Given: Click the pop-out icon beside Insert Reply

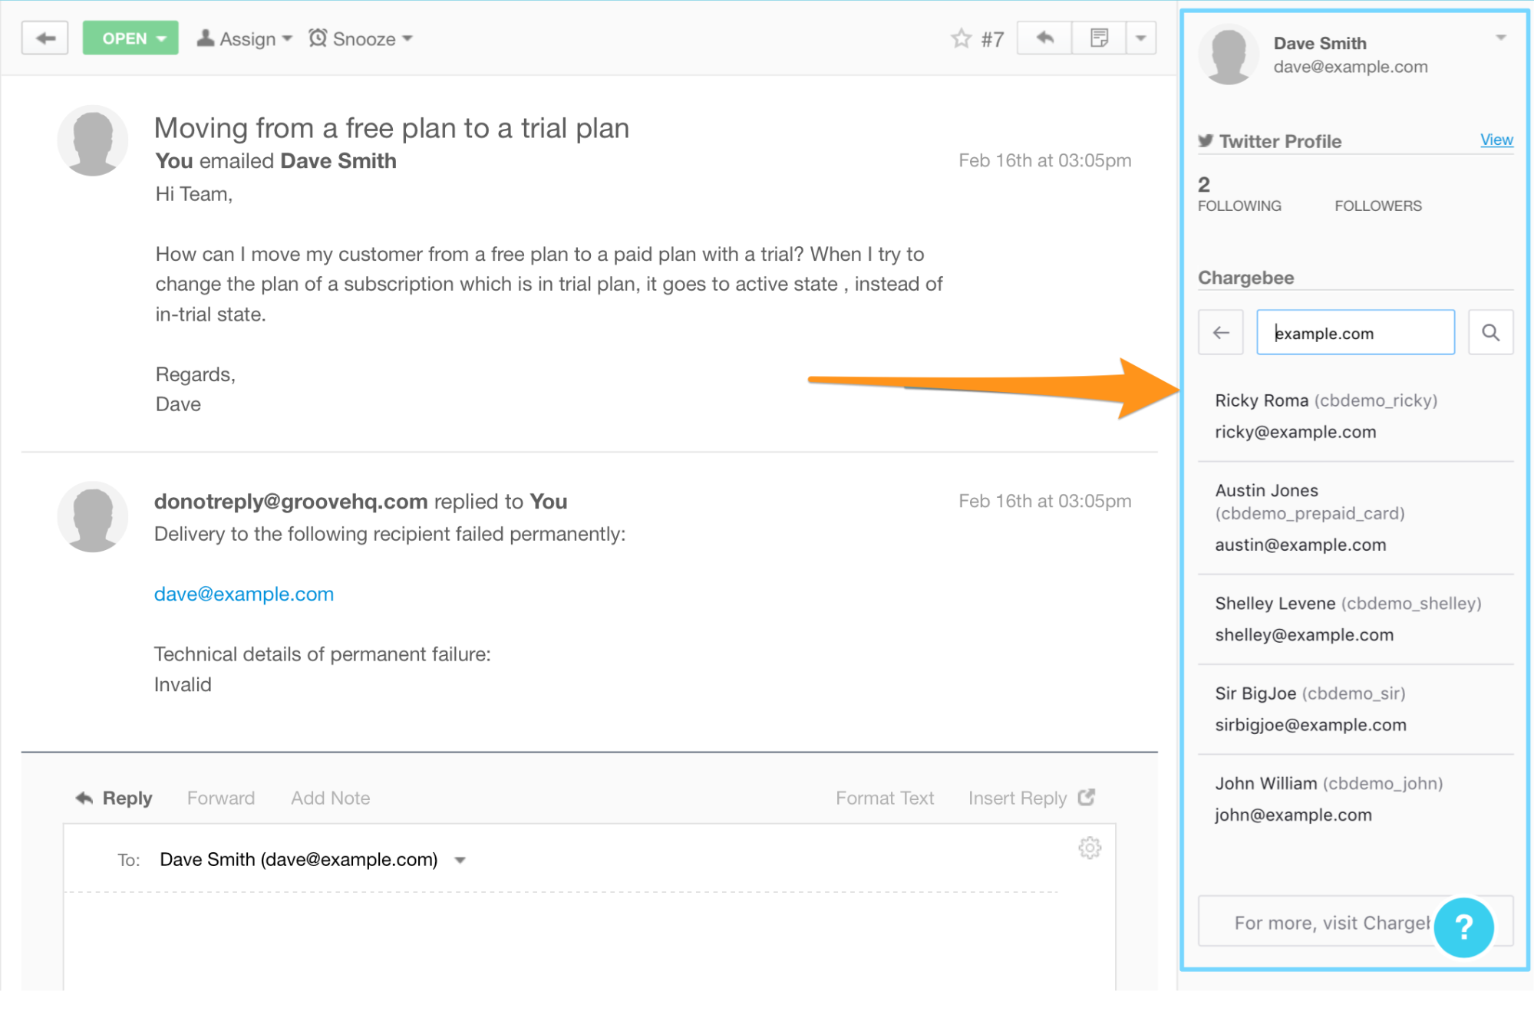Looking at the screenshot, I should tap(1086, 798).
